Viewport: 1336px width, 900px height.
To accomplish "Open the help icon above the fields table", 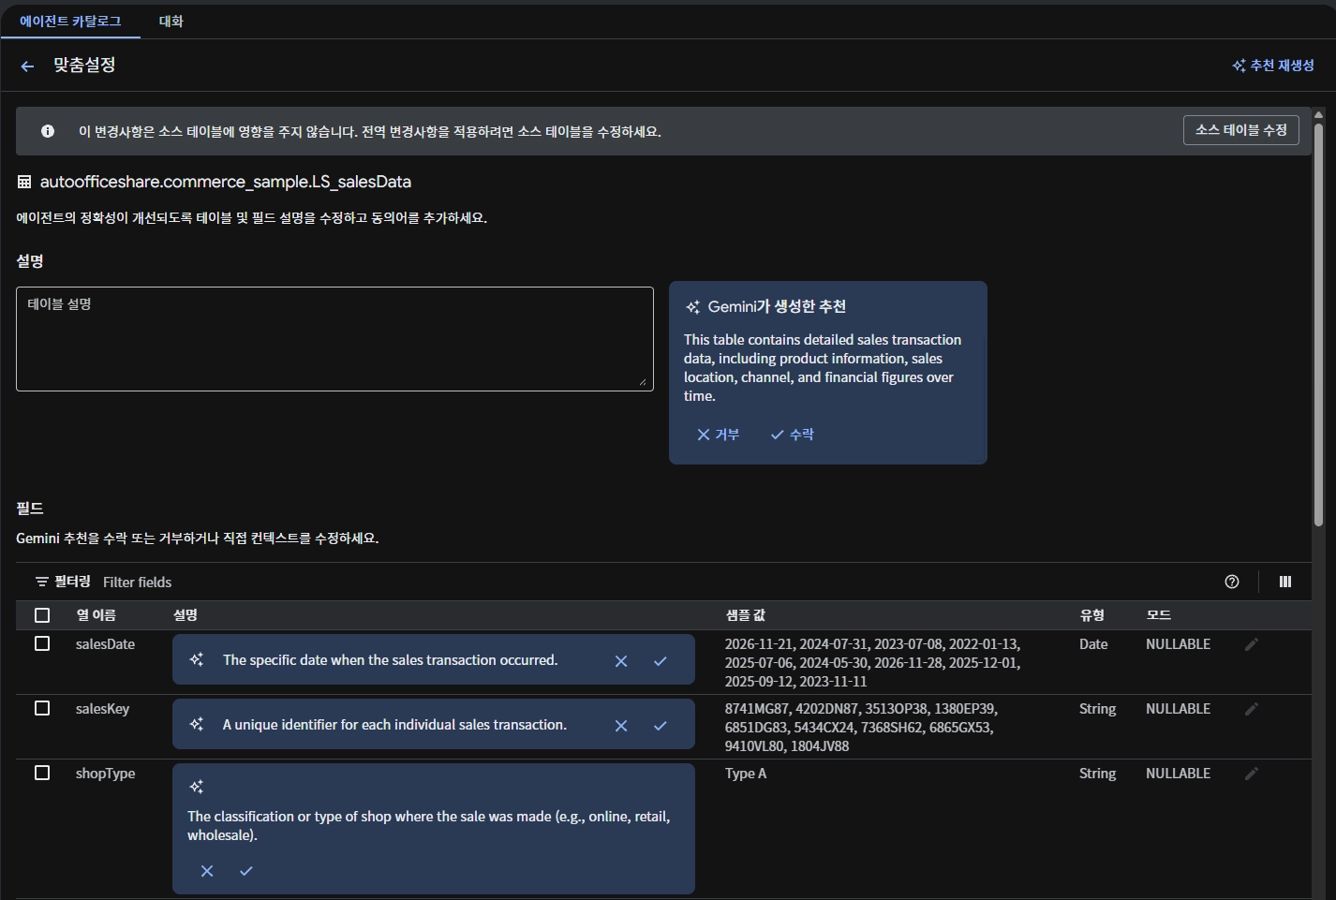I will [1232, 582].
